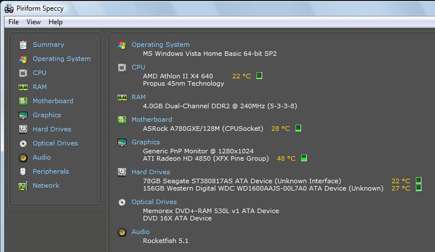
Task: Click the Optical Drives heading link in summary
Action: tap(154, 202)
